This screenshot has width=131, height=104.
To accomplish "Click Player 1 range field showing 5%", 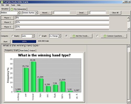I will [x=62, y=18].
